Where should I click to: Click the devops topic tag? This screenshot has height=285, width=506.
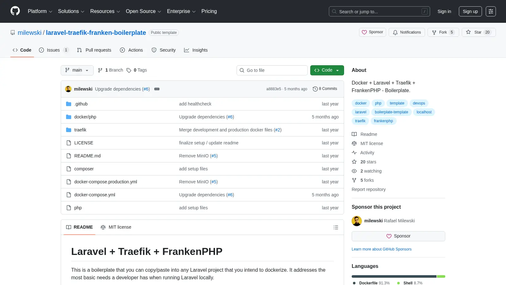[x=419, y=103]
